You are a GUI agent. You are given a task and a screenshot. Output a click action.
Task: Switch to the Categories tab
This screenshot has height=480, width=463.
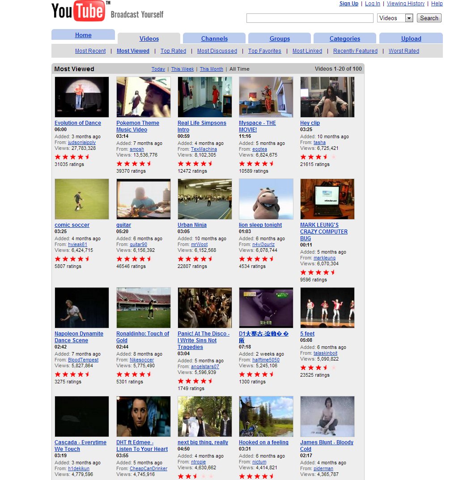(345, 38)
